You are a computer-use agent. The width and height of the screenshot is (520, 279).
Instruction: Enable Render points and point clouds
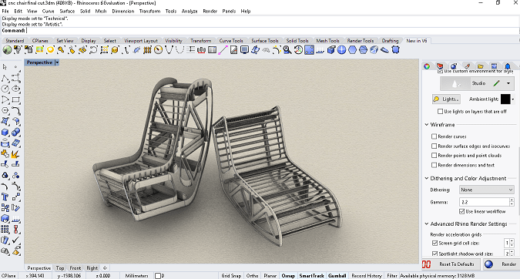[434, 155]
